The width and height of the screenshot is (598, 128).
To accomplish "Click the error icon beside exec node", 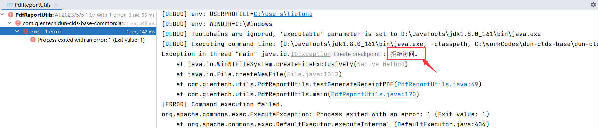I will point(26,31).
